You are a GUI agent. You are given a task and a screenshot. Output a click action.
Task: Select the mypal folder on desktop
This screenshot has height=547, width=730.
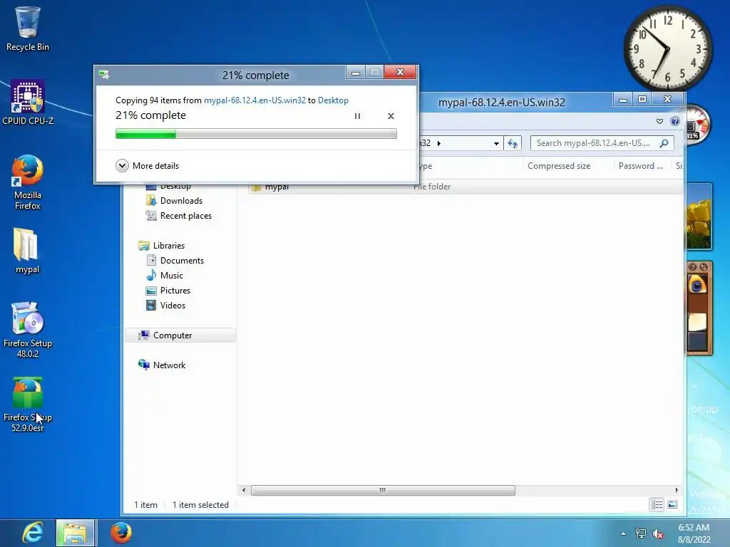coord(28,251)
